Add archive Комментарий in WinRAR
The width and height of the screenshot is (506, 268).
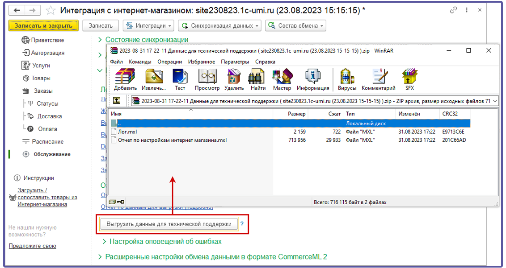click(379, 79)
